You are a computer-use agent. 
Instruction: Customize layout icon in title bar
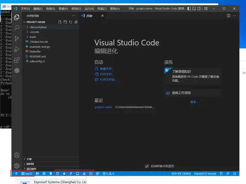[206, 9]
